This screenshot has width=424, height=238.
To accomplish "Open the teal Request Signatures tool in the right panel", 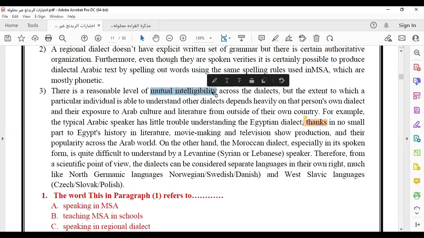I will point(417,139).
